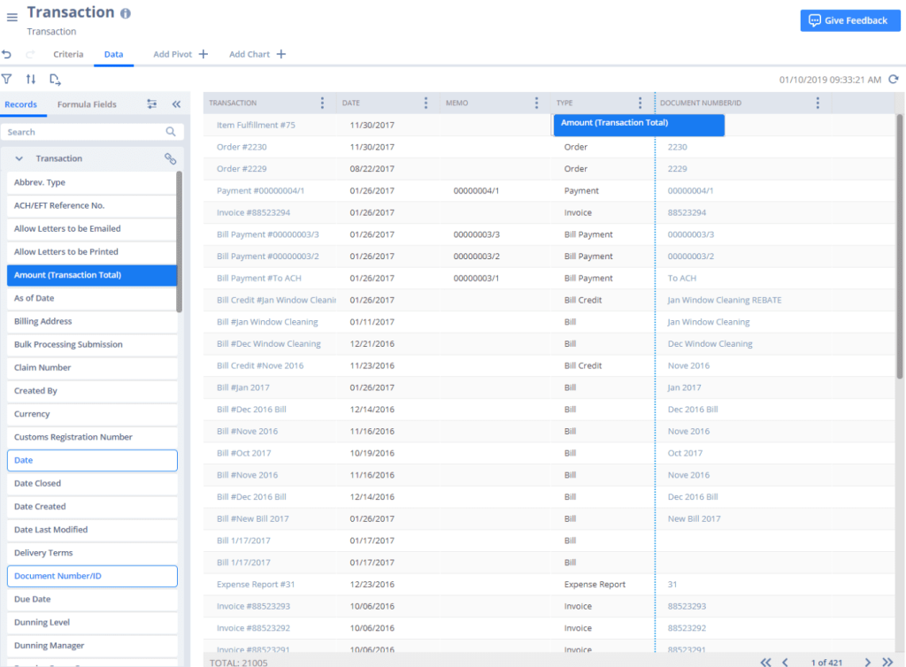Open field list settings sliders icon
Screen dimensions: 906x667
click(x=151, y=104)
